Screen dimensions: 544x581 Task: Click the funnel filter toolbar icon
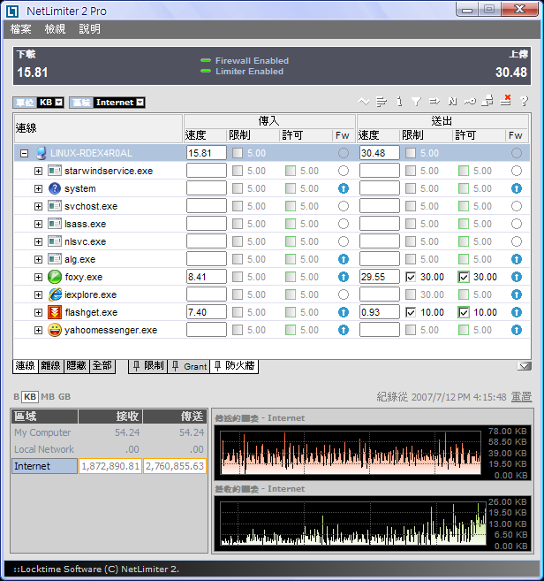[x=416, y=101]
